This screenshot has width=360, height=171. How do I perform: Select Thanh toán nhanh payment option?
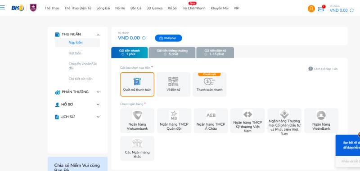click(209, 84)
